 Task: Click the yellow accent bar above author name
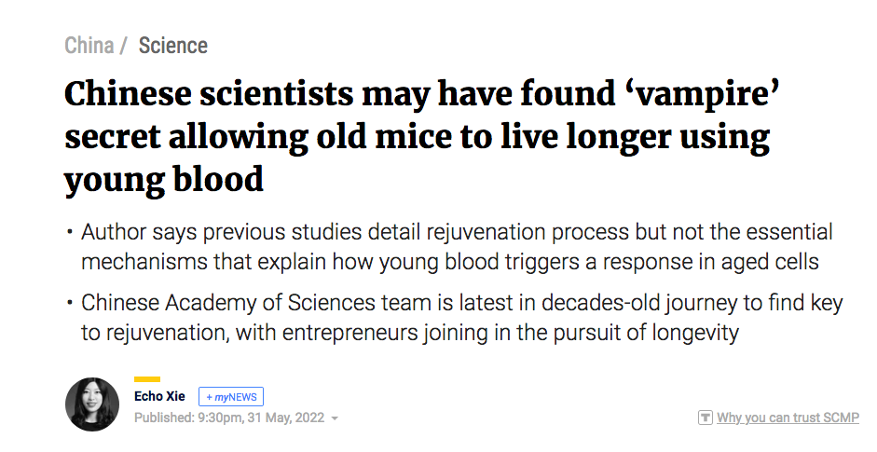point(147,379)
